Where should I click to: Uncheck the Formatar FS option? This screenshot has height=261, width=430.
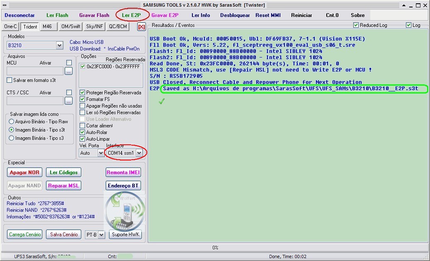[x=83, y=99]
